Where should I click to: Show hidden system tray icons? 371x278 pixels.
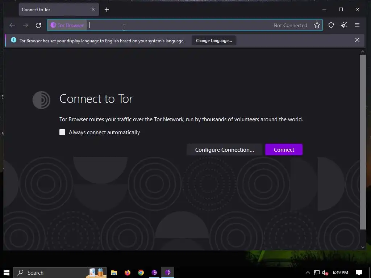308,273
